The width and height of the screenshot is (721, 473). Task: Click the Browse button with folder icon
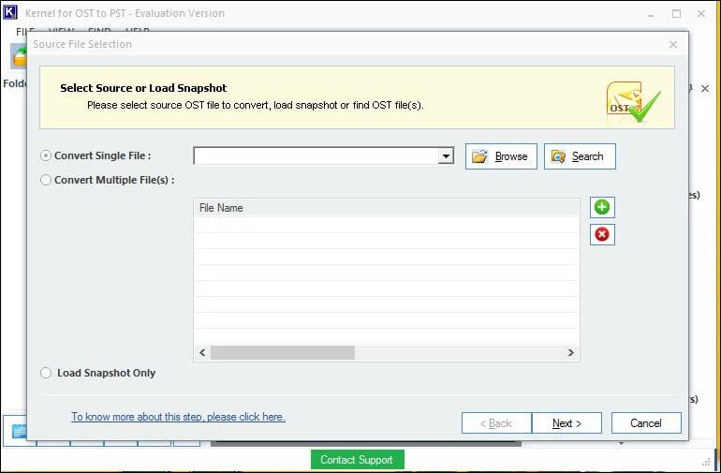pyautogui.click(x=501, y=156)
